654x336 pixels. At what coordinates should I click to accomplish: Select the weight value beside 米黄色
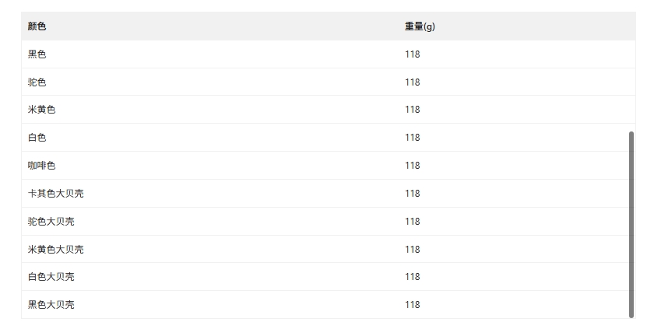(412, 110)
